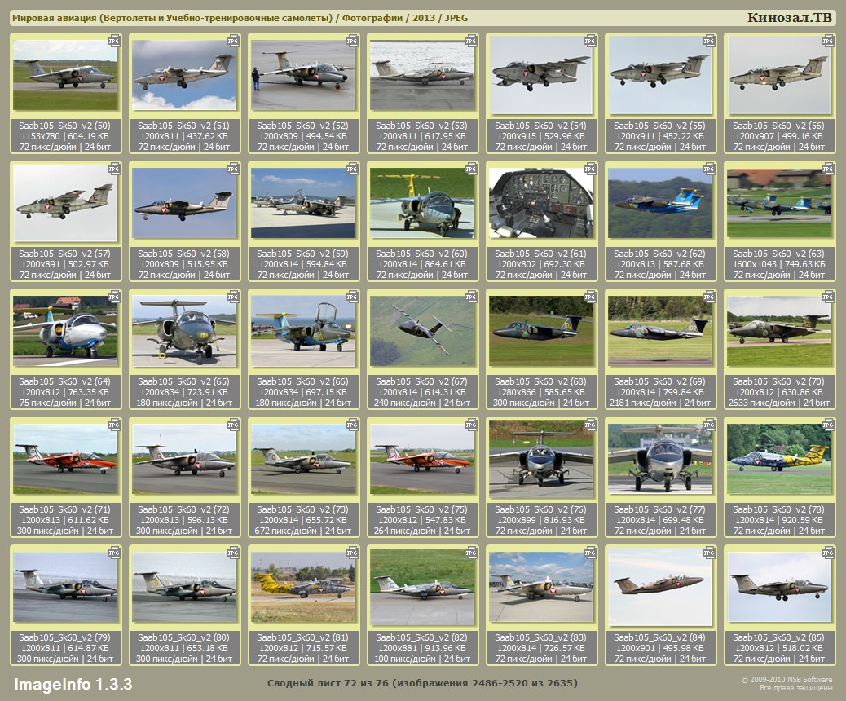The width and height of the screenshot is (846, 701).
Task: Open the yellow tiger-striped jet thumbnail (78)
Action: pos(779,459)
